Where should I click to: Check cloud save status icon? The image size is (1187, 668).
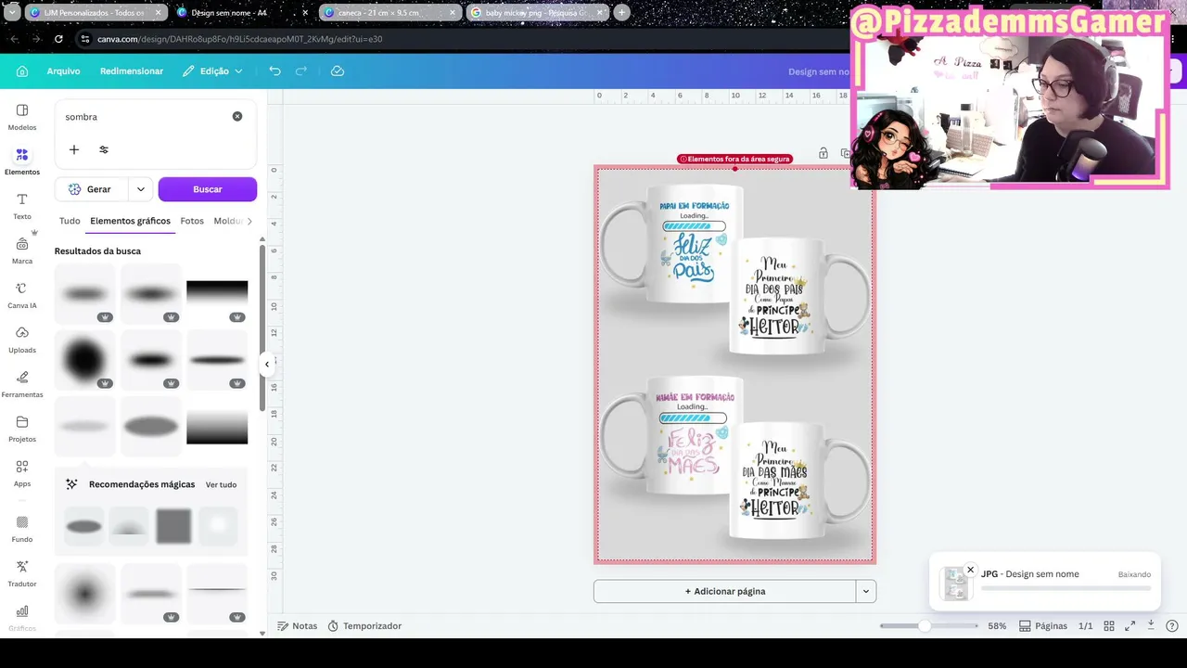[x=338, y=71]
